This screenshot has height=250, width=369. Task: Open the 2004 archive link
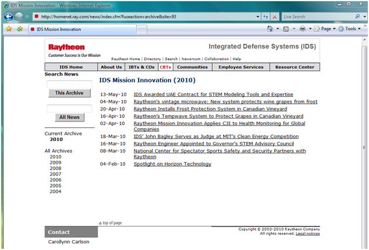55,191
